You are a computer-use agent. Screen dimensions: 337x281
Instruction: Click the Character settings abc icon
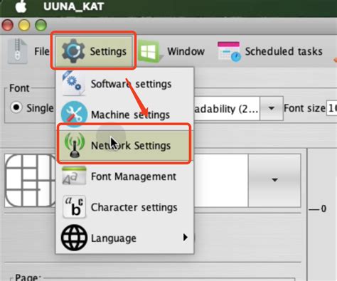(74, 207)
